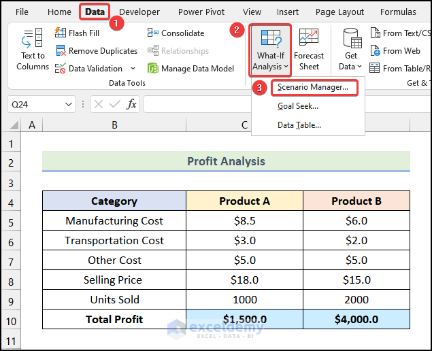This screenshot has height=351, width=432.
Task: Click Manage Data Model icon
Action: point(152,69)
